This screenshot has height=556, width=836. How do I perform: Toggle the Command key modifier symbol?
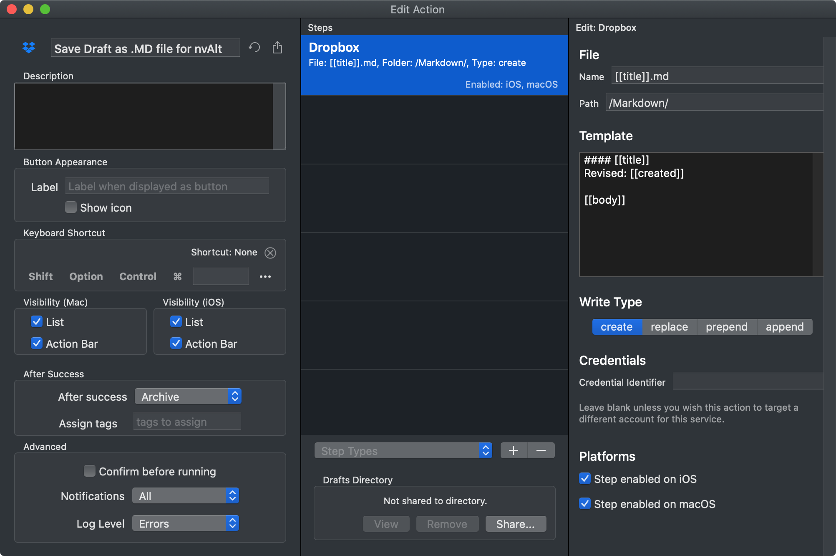(x=177, y=277)
